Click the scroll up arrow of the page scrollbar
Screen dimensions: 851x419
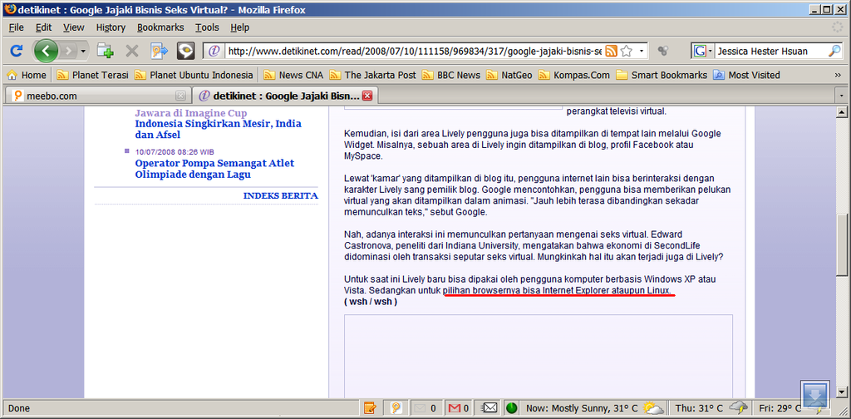coord(842,112)
